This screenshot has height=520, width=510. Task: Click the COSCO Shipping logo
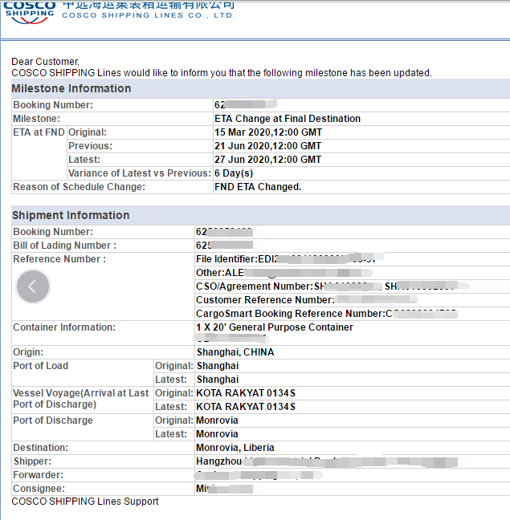pos(29,13)
